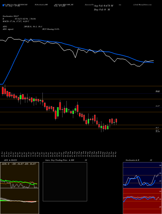Click the Stochastics & RSI panel title
162x214 pixels.
[x=139, y=160]
